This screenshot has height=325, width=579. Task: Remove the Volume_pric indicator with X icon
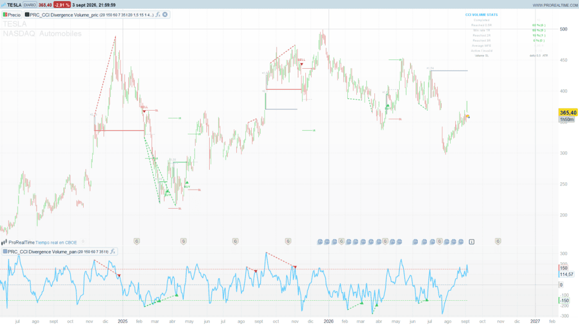(165, 15)
